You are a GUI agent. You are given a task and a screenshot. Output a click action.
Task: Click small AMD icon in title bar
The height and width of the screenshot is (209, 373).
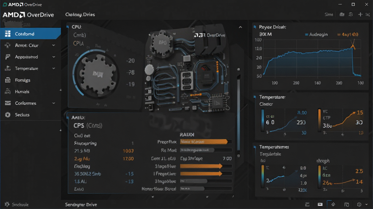4,4
